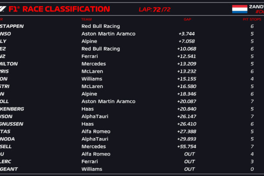
Task: Click the +55.754 Mercedes gap value
Action: click(x=187, y=147)
